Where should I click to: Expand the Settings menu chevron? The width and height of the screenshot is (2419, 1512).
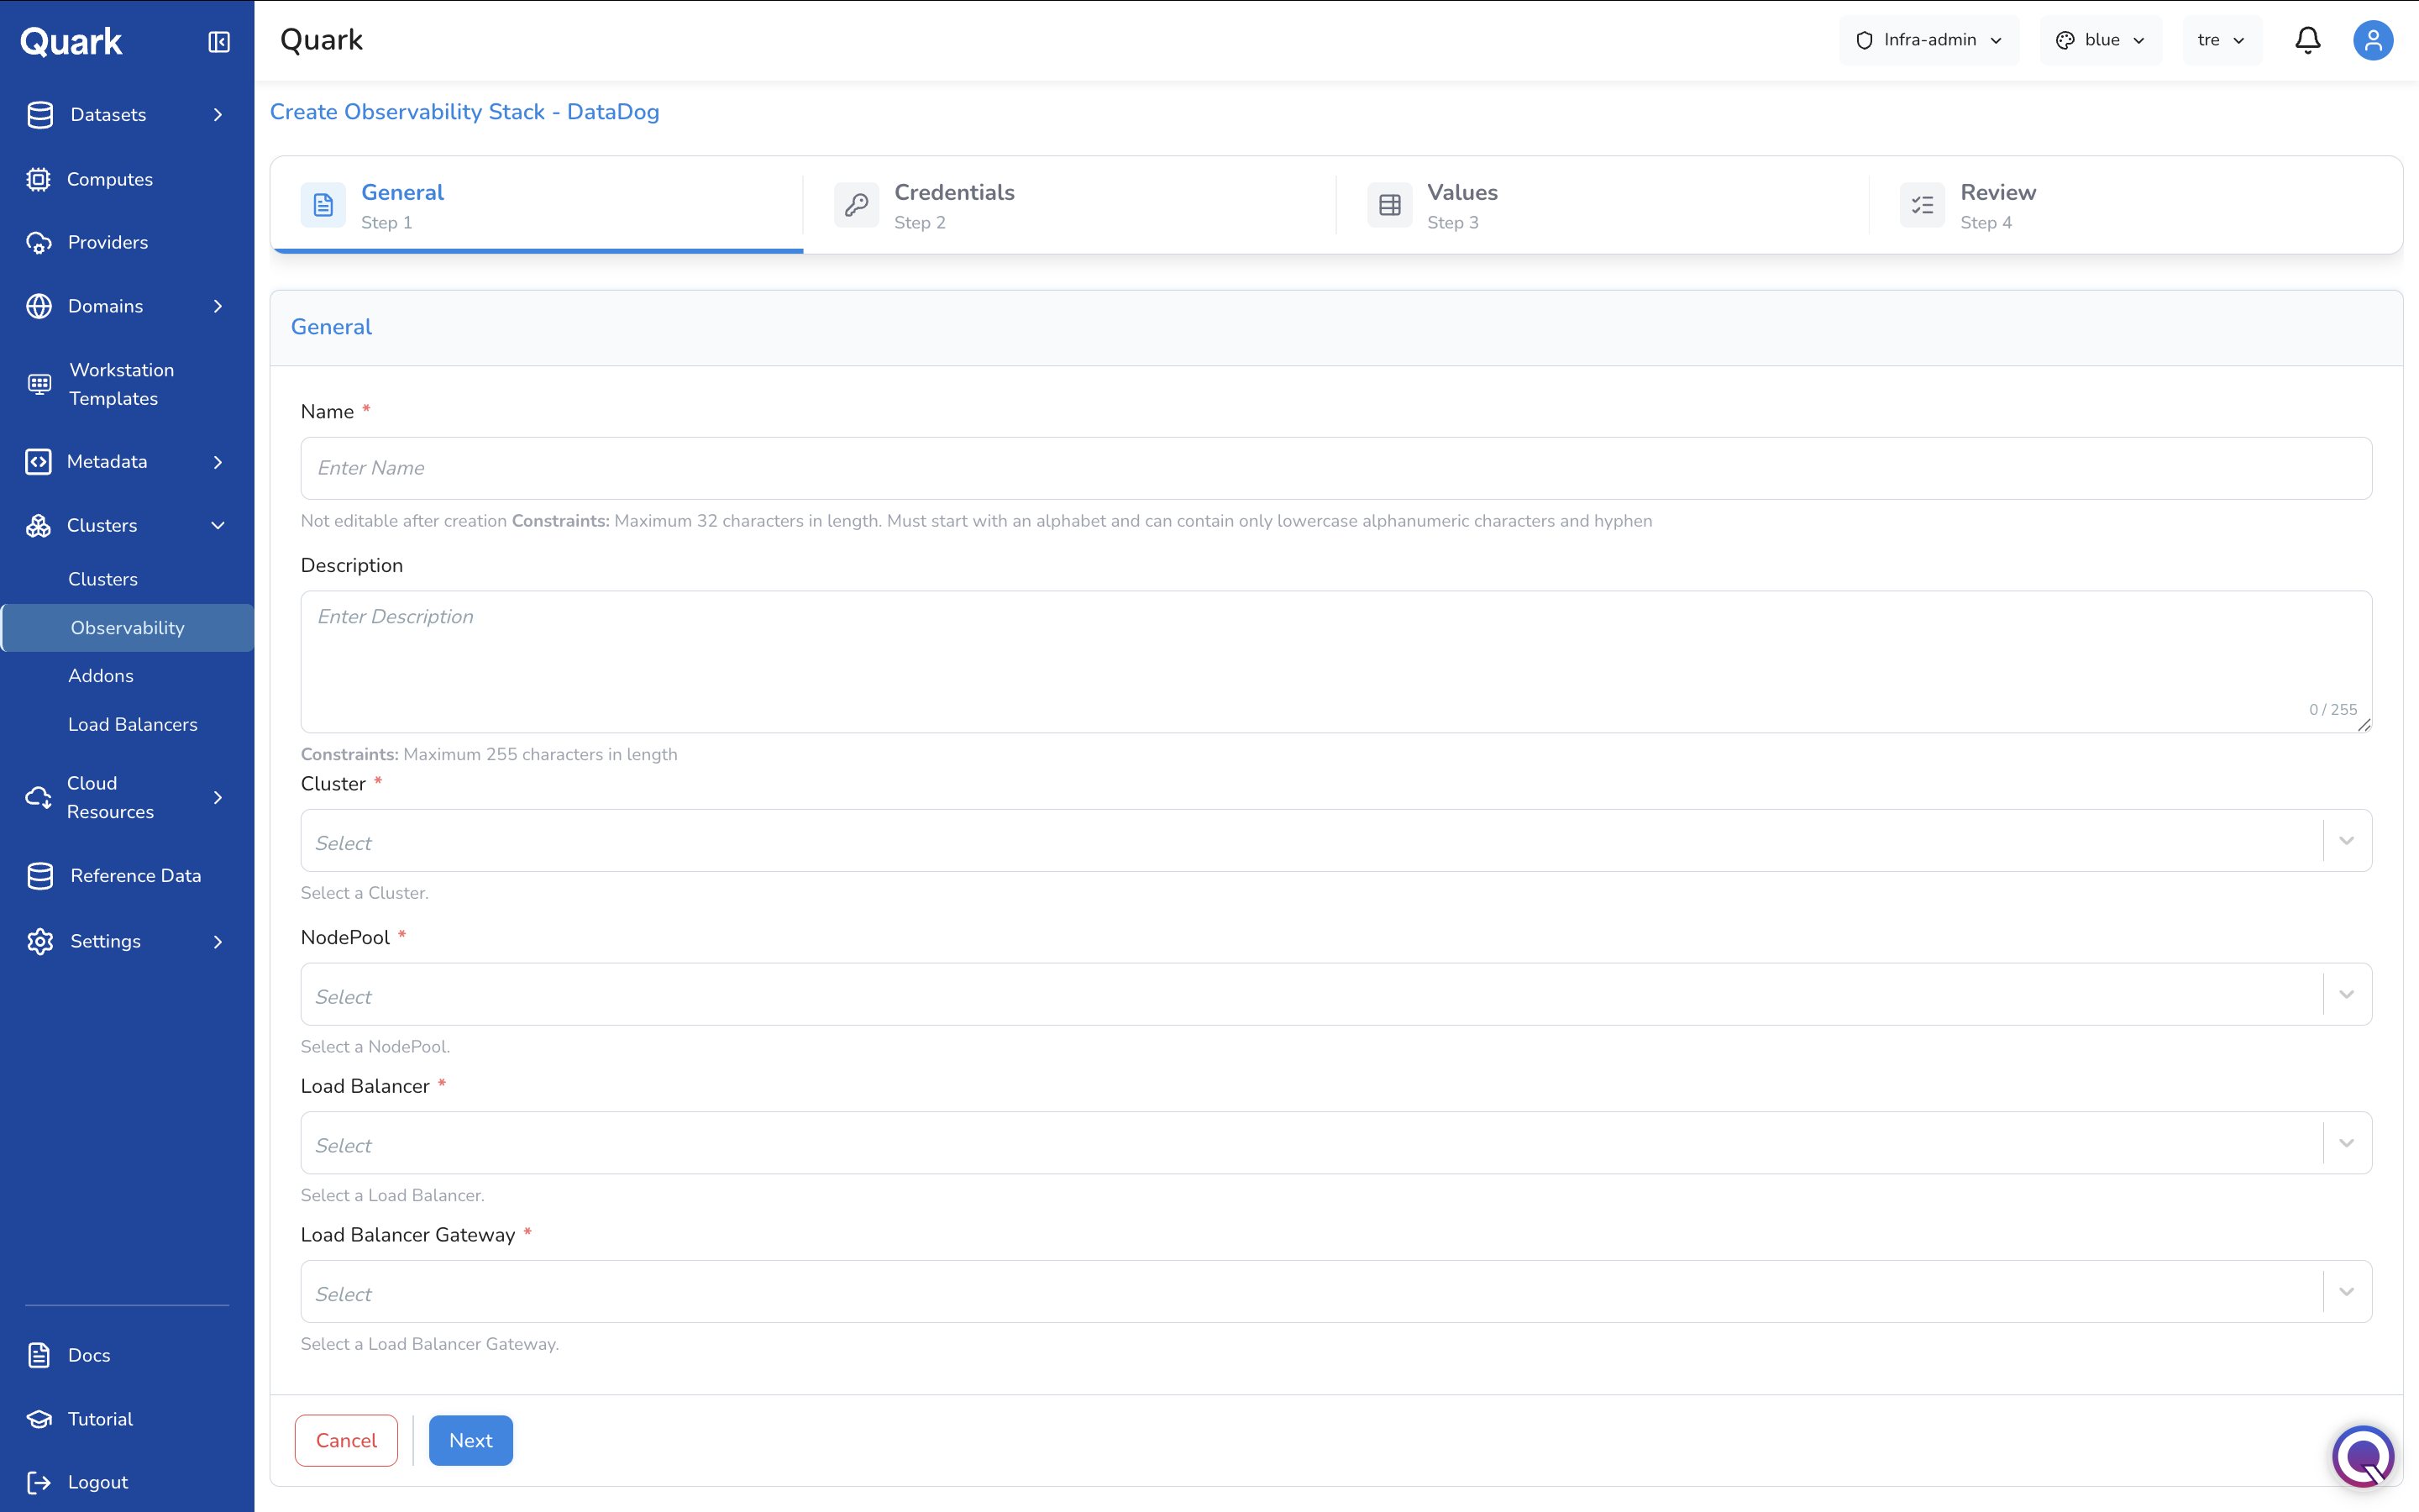click(x=218, y=941)
